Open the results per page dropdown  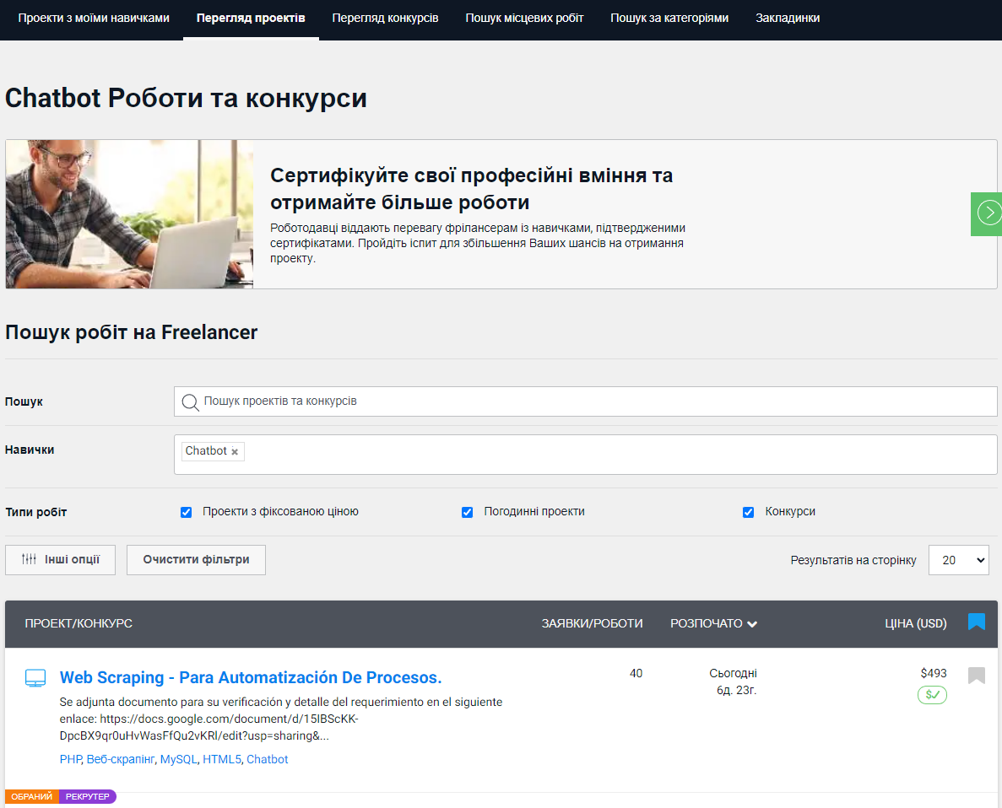[959, 560]
